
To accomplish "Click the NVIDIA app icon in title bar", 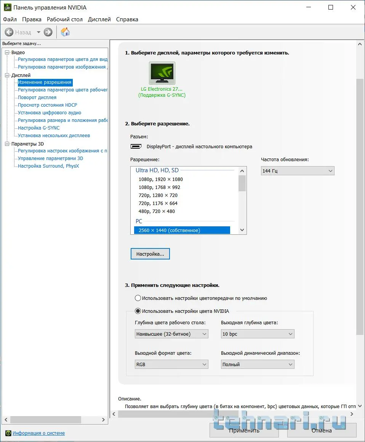I will point(7,8).
